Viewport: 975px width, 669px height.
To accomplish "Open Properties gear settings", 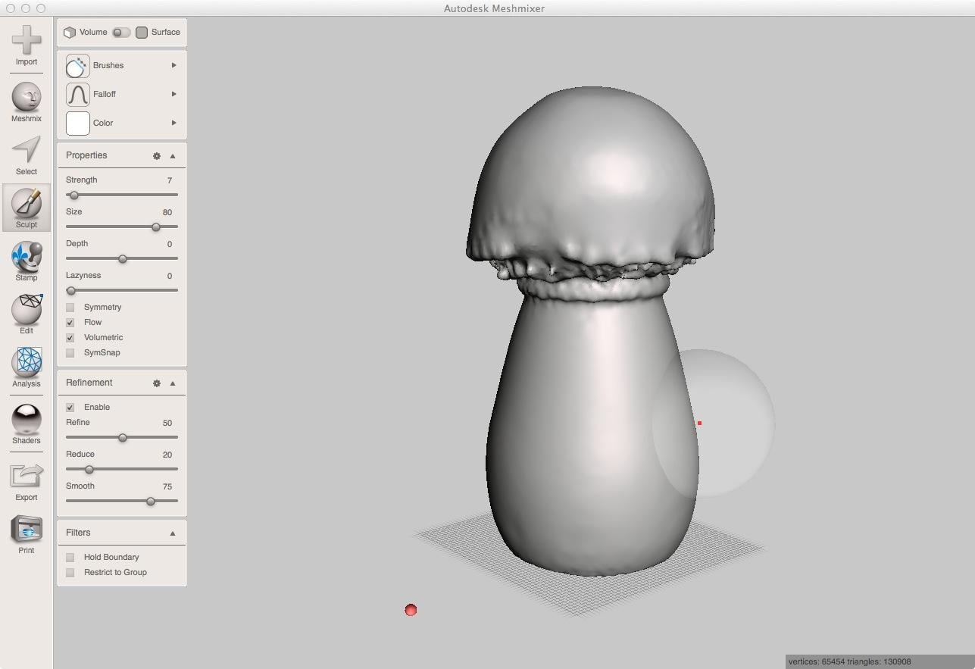I will pyautogui.click(x=157, y=156).
